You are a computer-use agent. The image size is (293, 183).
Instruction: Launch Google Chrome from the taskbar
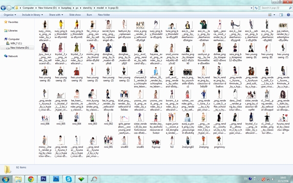pyautogui.click(x=31, y=179)
